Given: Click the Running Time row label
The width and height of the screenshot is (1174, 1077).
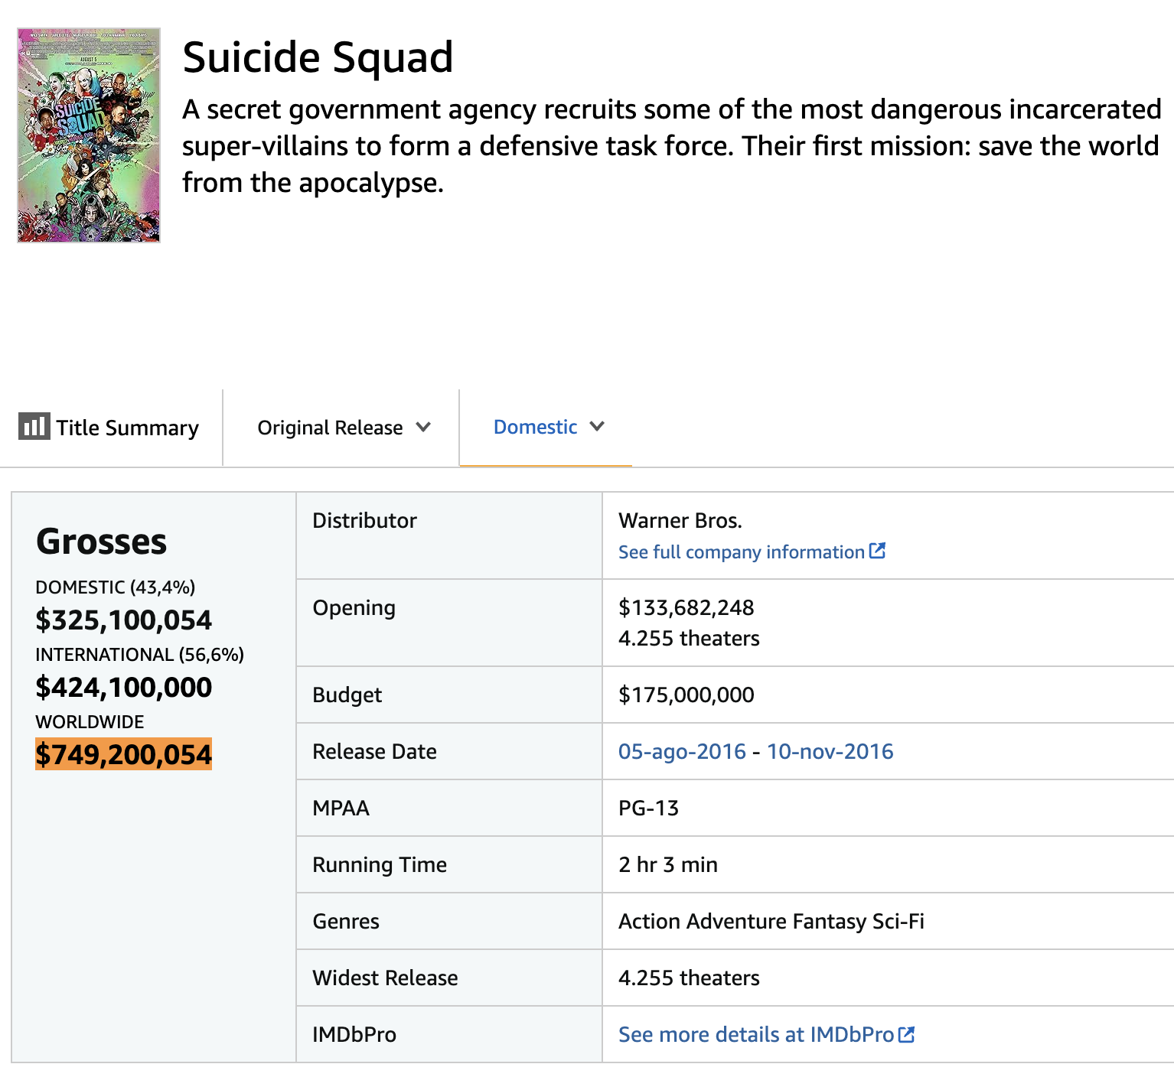Looking at the screenshot, I should [x=380, y=865].
